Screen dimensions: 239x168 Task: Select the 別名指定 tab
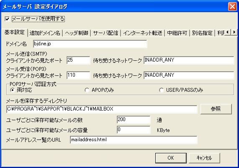tap(202, 33)
